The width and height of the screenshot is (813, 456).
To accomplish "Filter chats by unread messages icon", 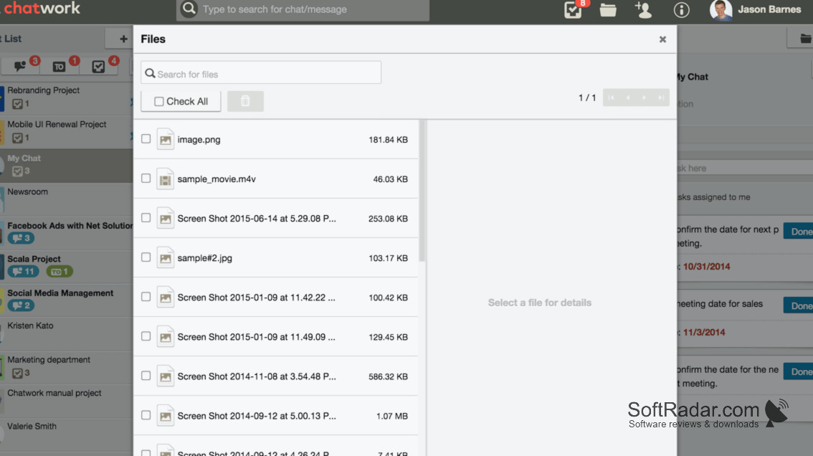I will click(x=19, y=67).
